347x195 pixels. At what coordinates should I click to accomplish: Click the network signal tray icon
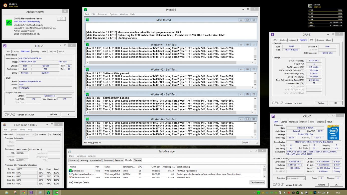(324, 192)
